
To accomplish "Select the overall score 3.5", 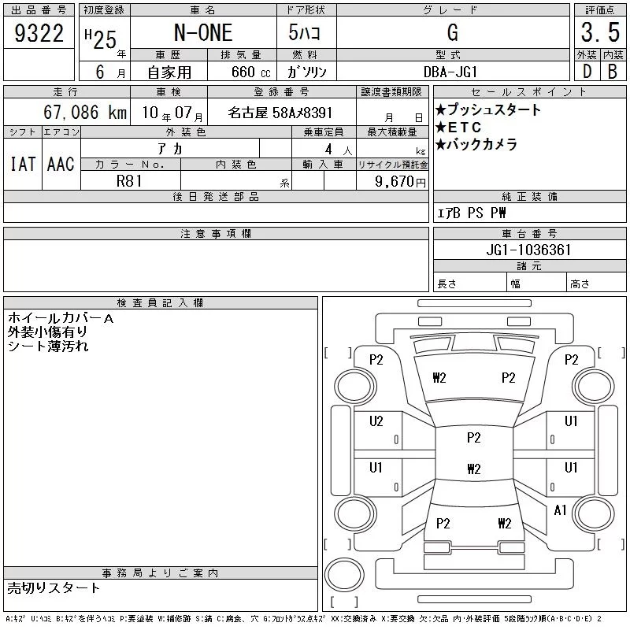I will coord(600,32).
